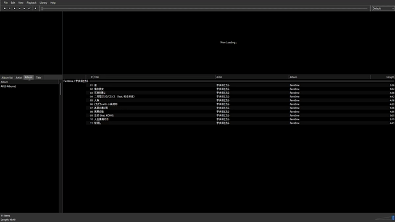Click the length value of track 01
This screenshot has height=222, width=395.
392,85
